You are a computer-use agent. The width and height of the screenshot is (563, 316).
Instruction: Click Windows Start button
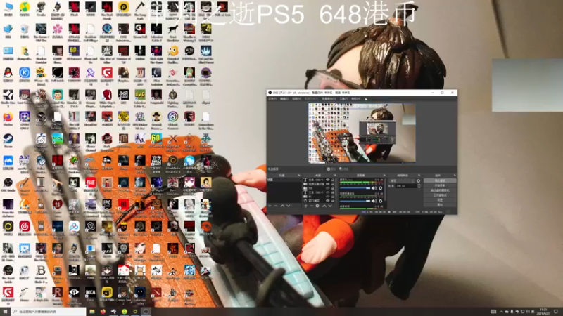coord(5,312)
